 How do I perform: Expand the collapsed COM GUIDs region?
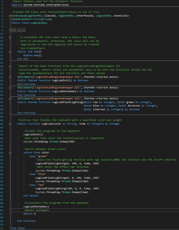coord(10,30)
